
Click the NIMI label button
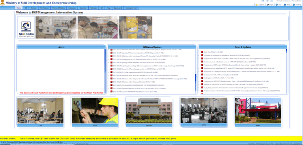(258, 126)
